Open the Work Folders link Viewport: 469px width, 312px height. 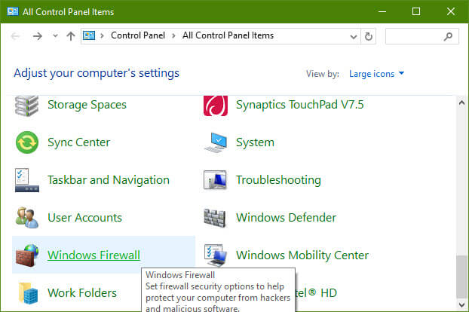pyautogui.click(x=82, y=293)
